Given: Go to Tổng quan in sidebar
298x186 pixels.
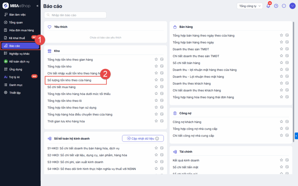Looking at the screenshot, I should 16,22.
